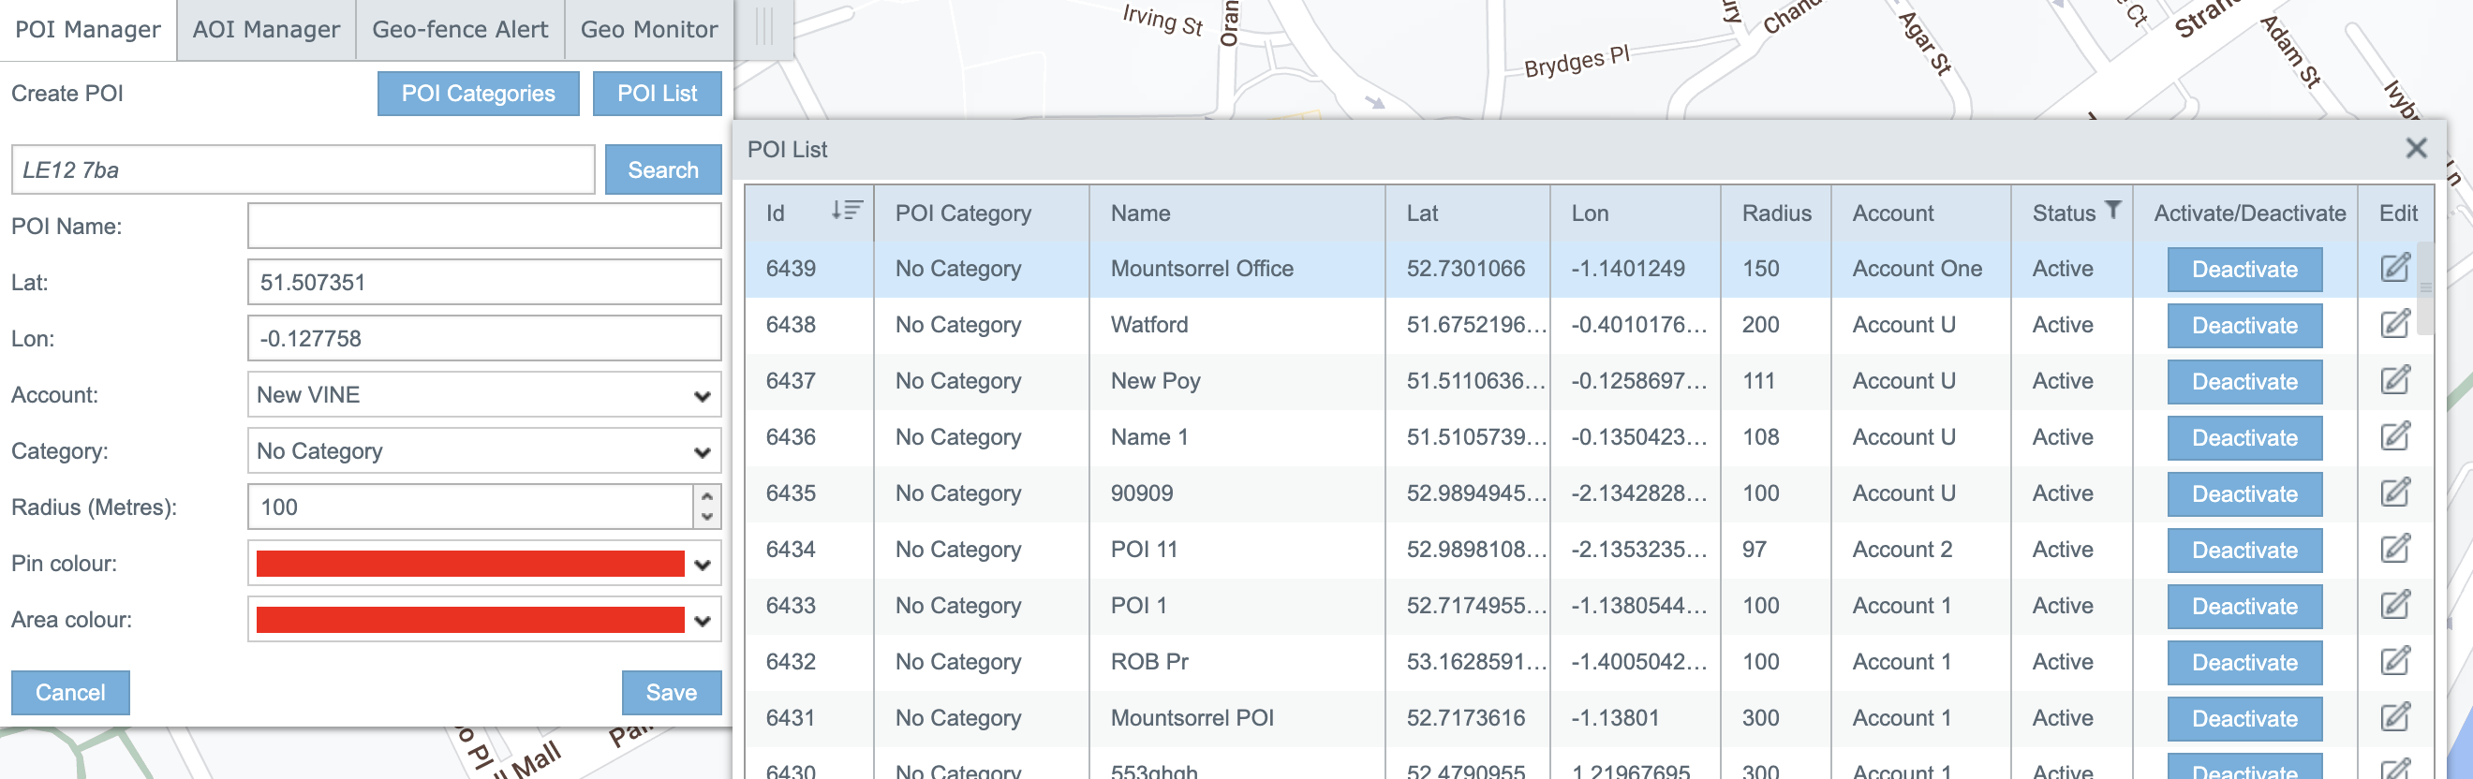The height and width of the screenshot is (779, 2473).
Task: Switch to the AOI Manager tab
Action: 266,30
